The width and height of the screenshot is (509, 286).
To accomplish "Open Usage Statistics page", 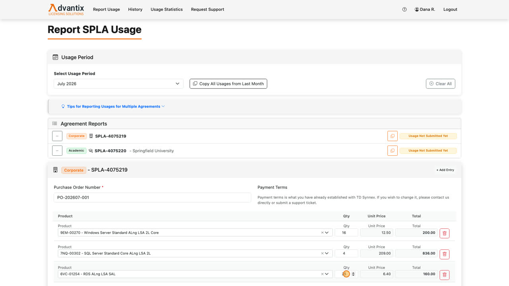I will tap(167, 10).
